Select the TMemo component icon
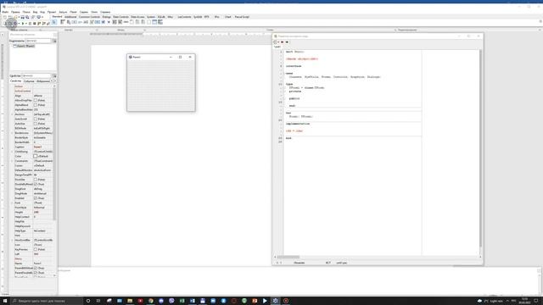 point(92,22)
